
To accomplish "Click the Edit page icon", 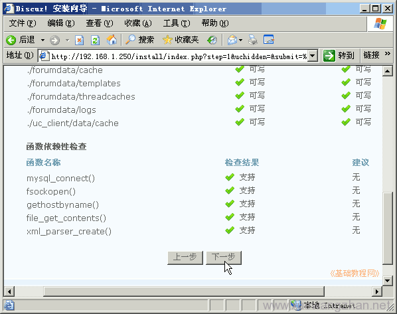I will tap(268, 40).
